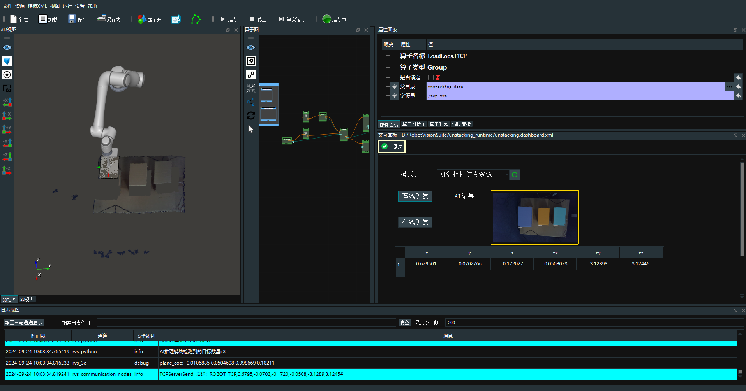Set 3D view to +X axis orientation

tap(7, 102)
